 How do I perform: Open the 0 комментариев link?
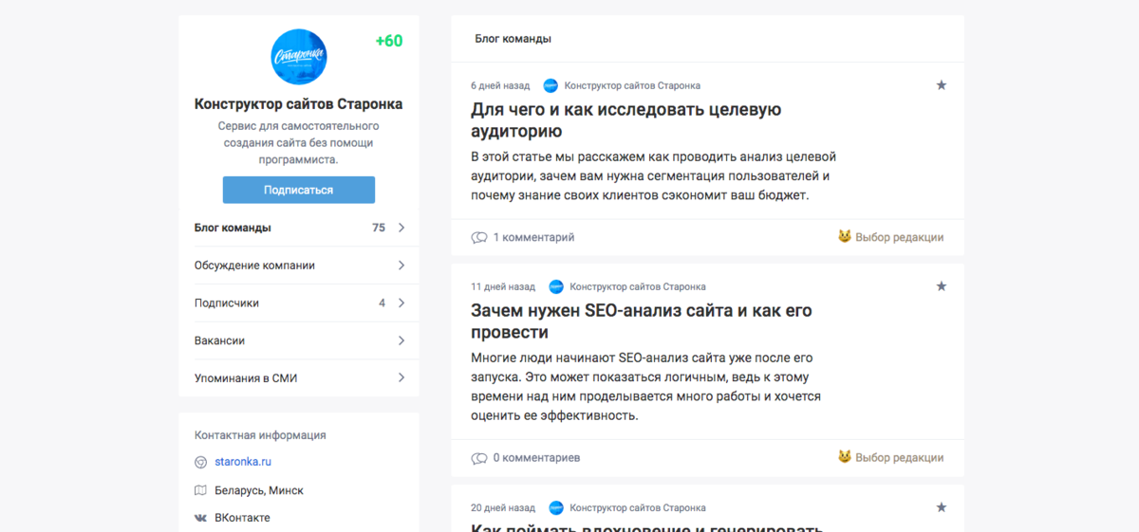[536, 458]
